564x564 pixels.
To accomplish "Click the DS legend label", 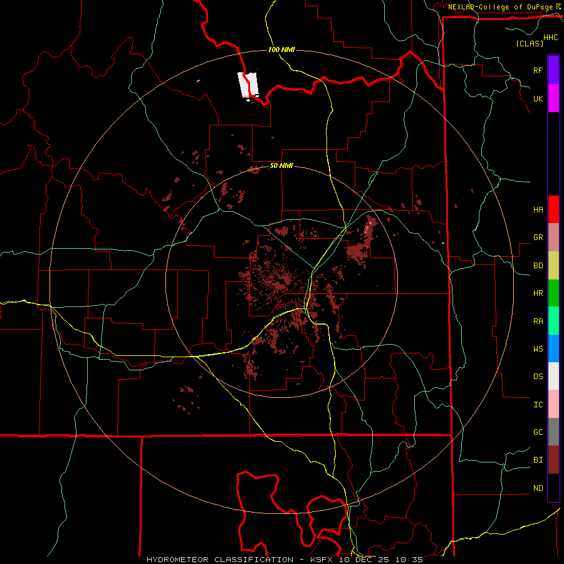I will (x=538, y=376).
